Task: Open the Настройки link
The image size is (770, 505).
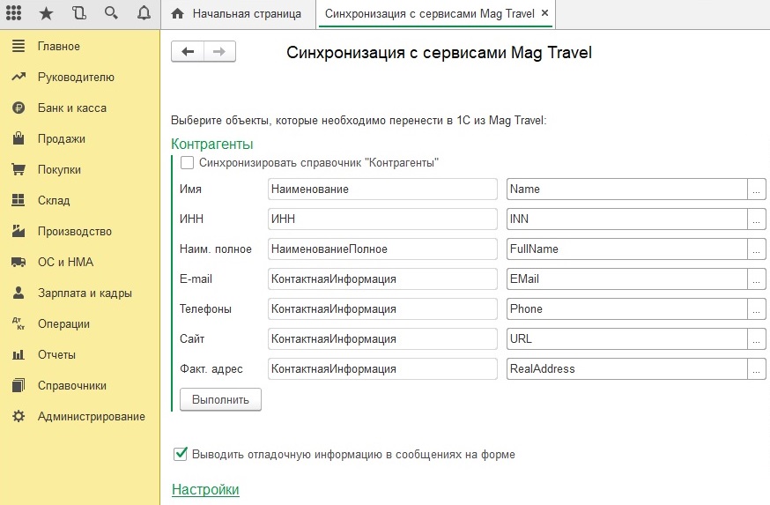Action: (x=205, y=489)
